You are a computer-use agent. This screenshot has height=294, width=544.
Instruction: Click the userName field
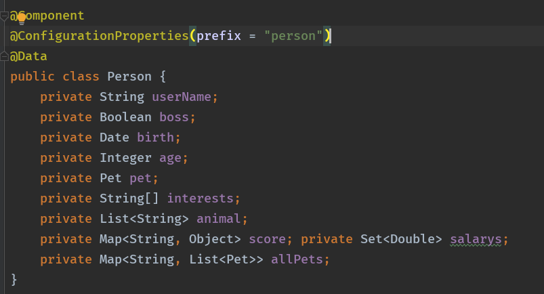[182, 96]
